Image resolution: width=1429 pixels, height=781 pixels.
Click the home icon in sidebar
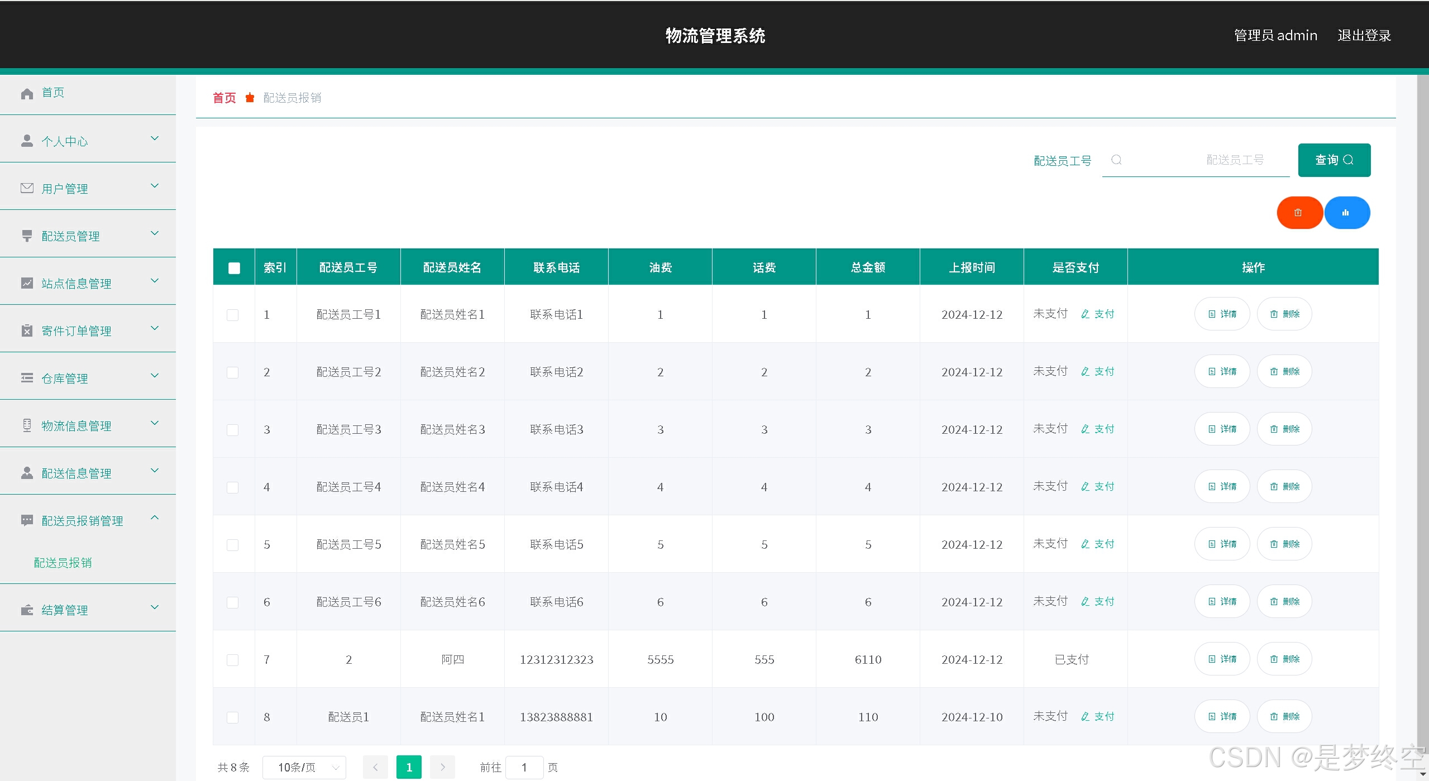coord(27,93)
